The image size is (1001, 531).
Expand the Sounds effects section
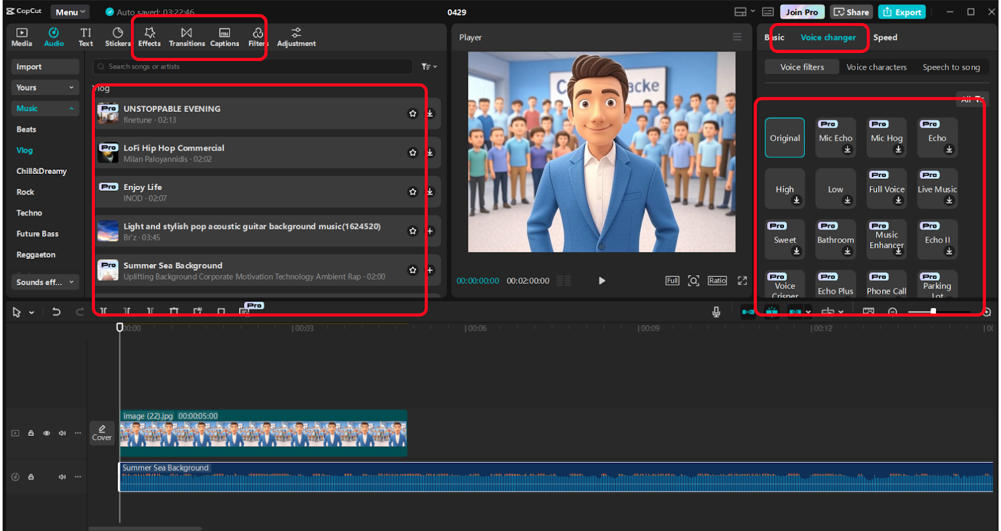(45, 282)
